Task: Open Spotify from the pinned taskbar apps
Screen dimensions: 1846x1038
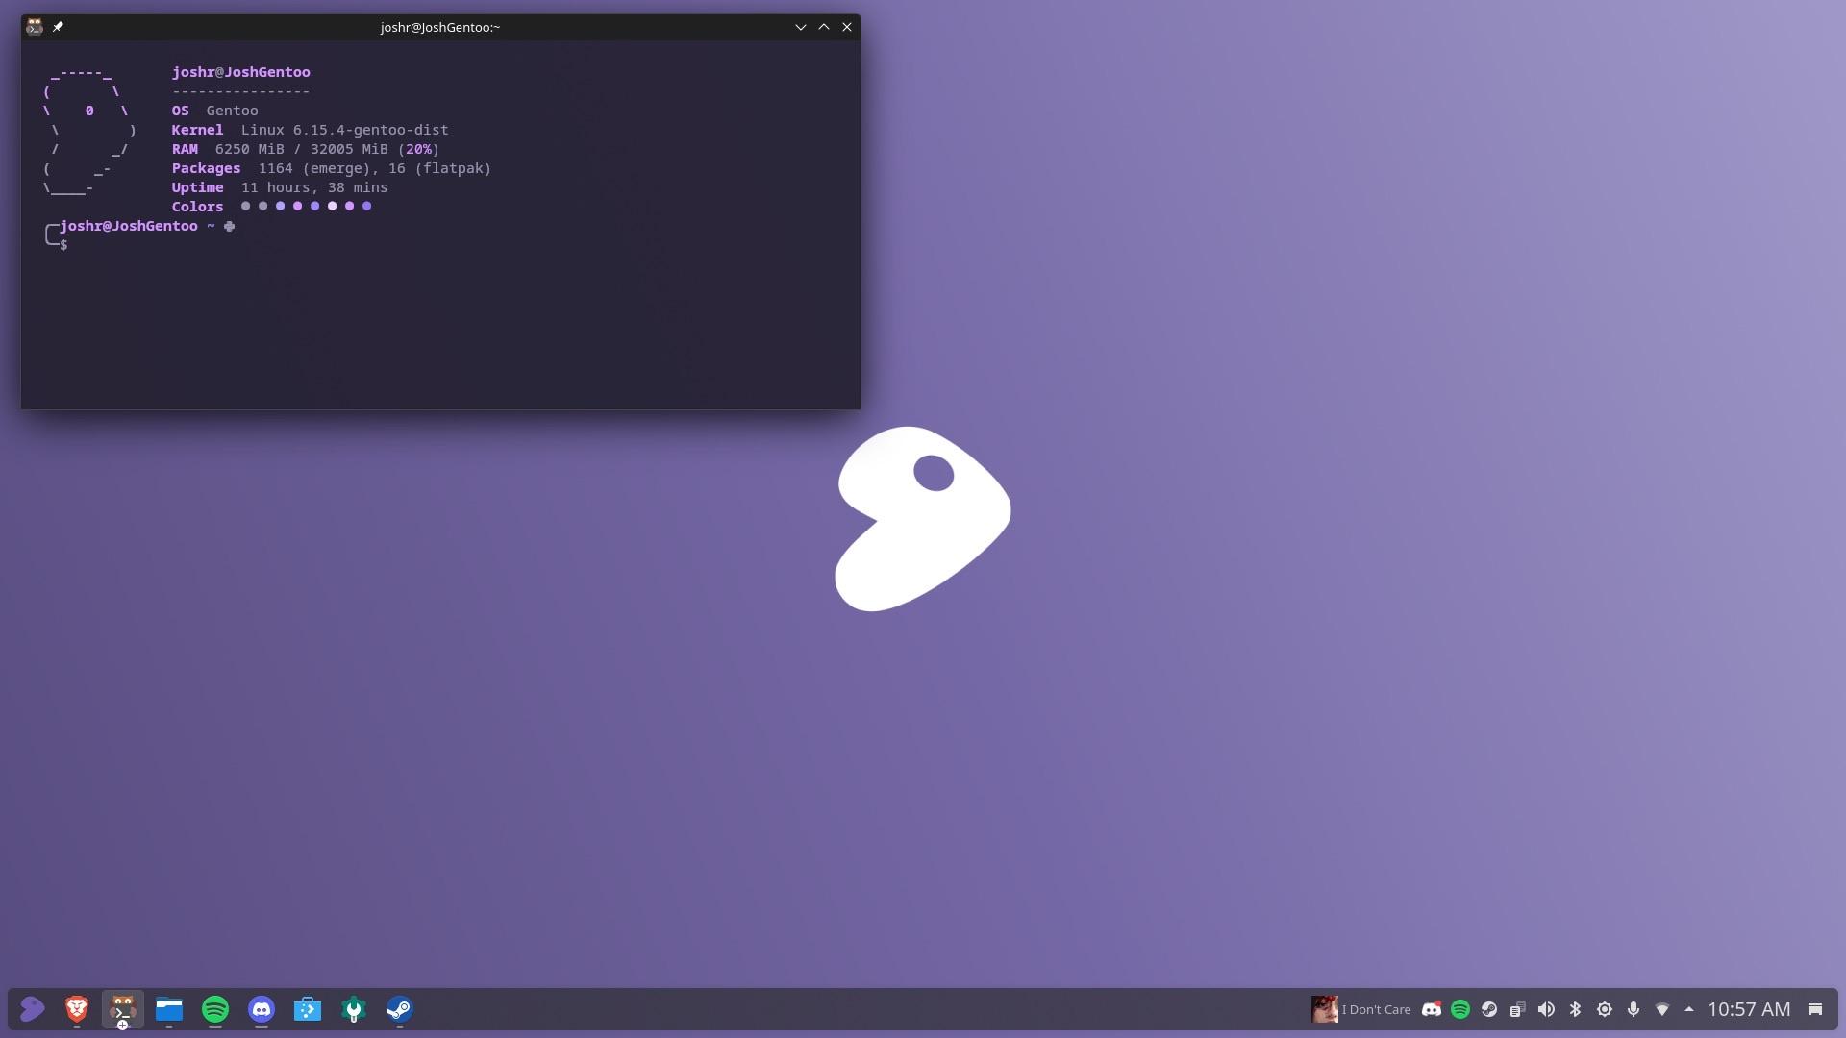Action: [215, 1009]
